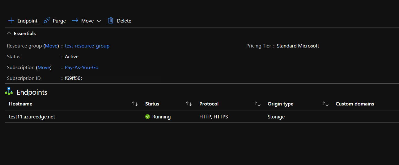Click the Purge icon in toolbar
This screenshot has height=165, width=399.
click(x=47, y=21)
